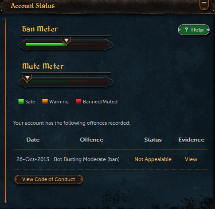View evidence for the Bot Busting offence
This screenshot has height=209, width=215.
[191, 159]
